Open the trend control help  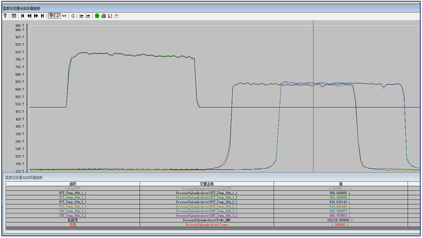pos(5,16)
